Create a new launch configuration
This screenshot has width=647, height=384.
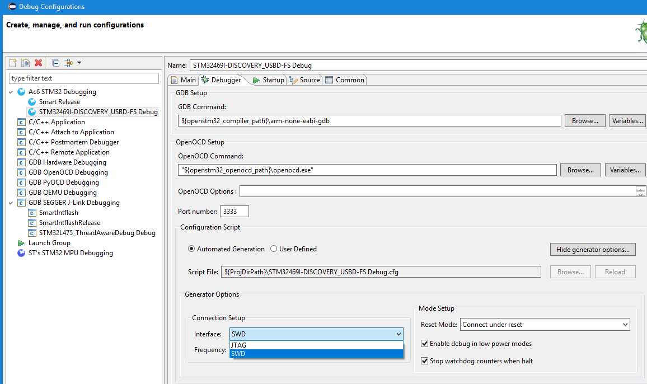point(13,63)
